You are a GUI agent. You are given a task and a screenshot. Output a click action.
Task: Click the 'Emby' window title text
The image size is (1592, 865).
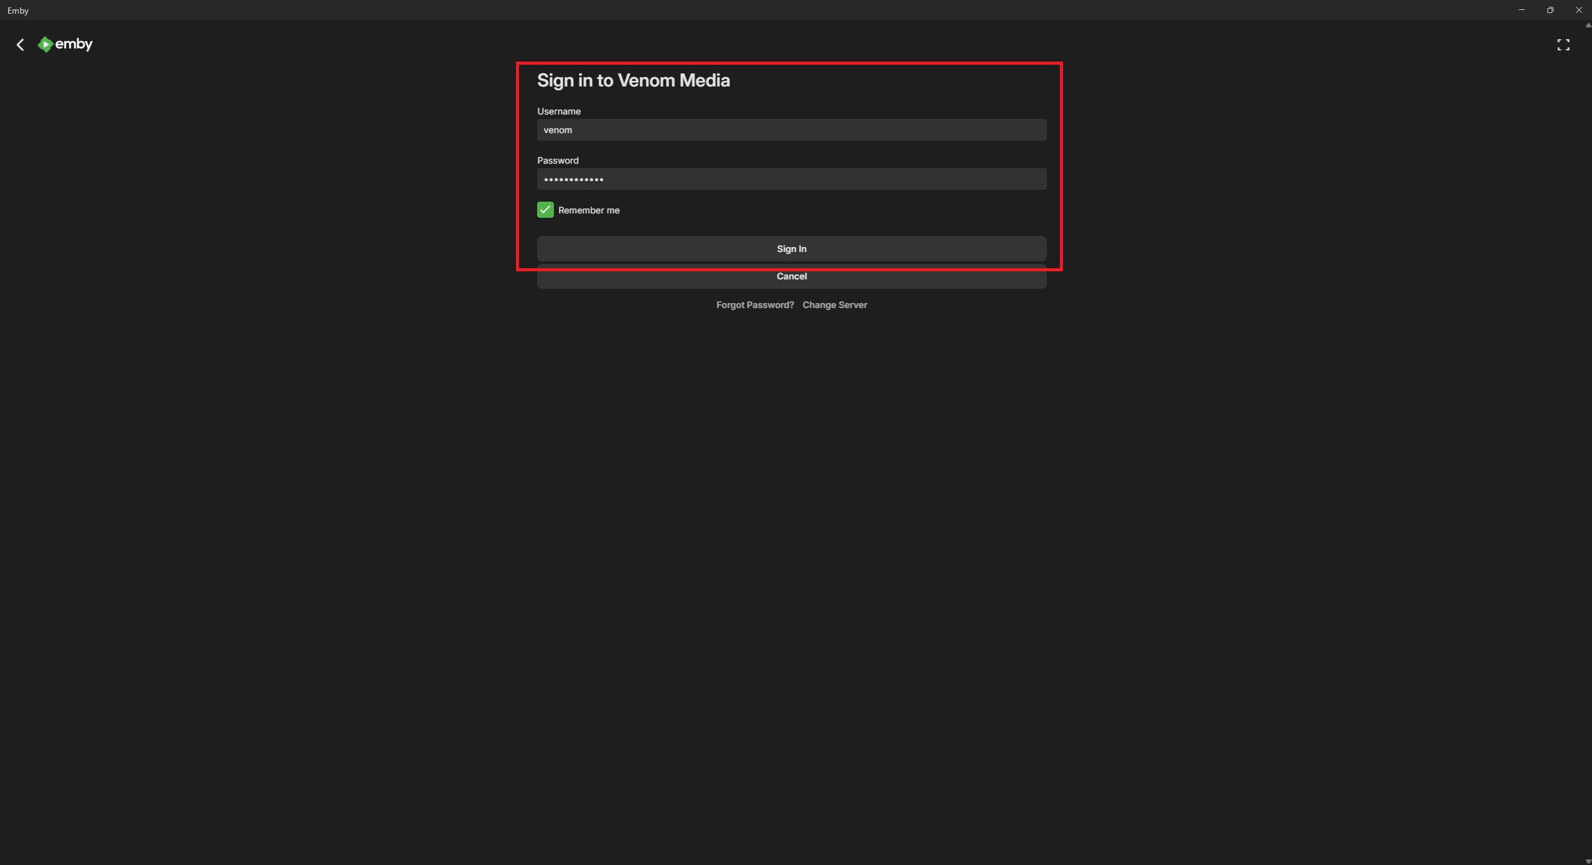click(x=18, y=11)
